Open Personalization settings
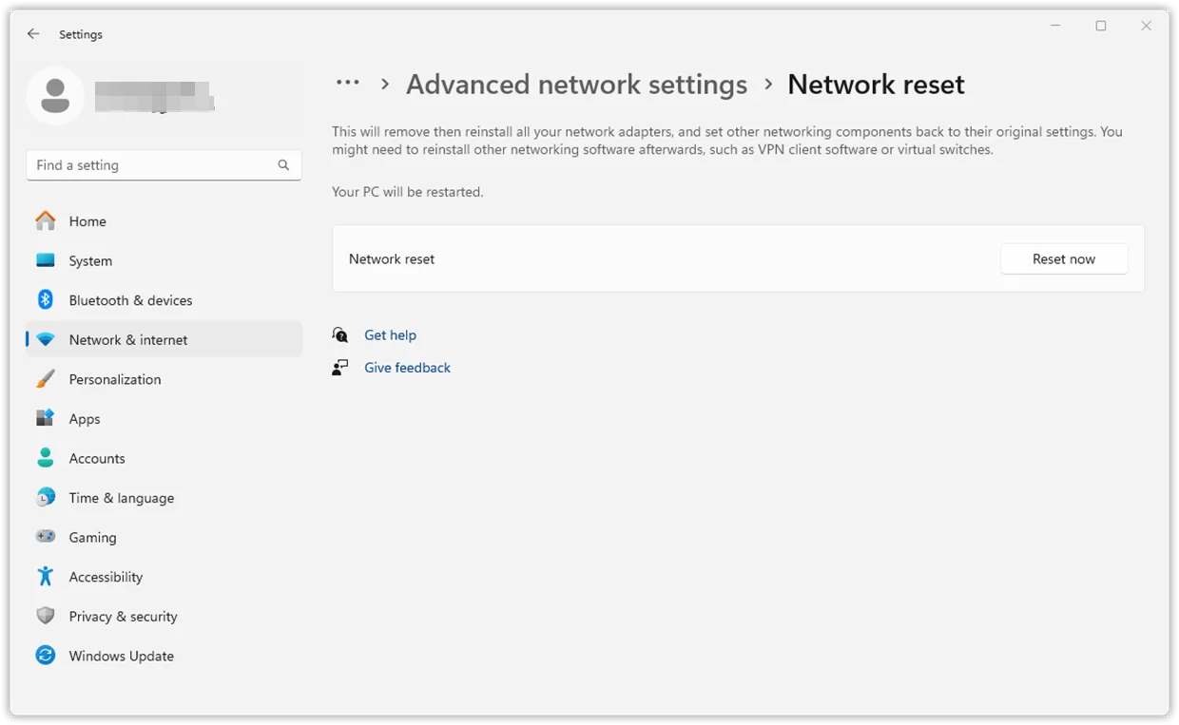This screenshot has width=1179, height=725. pyautogui.click(x=164, y=379)
